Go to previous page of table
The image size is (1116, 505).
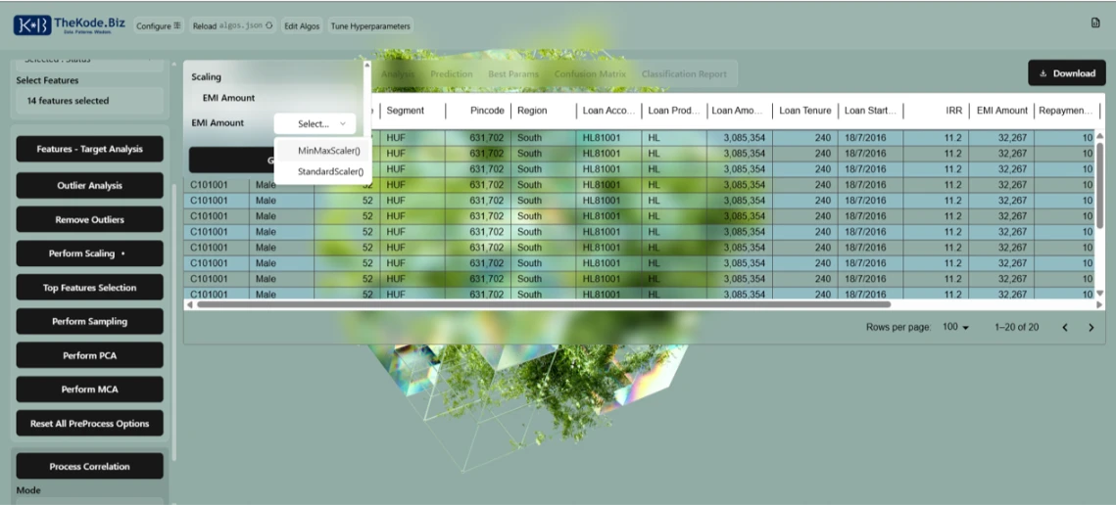[x=1065, y=328]
